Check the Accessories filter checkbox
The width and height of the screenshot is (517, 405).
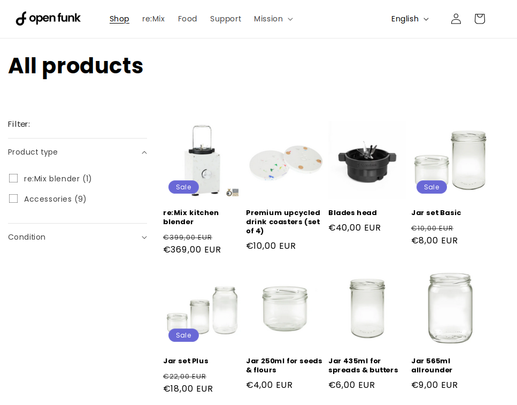13,198
